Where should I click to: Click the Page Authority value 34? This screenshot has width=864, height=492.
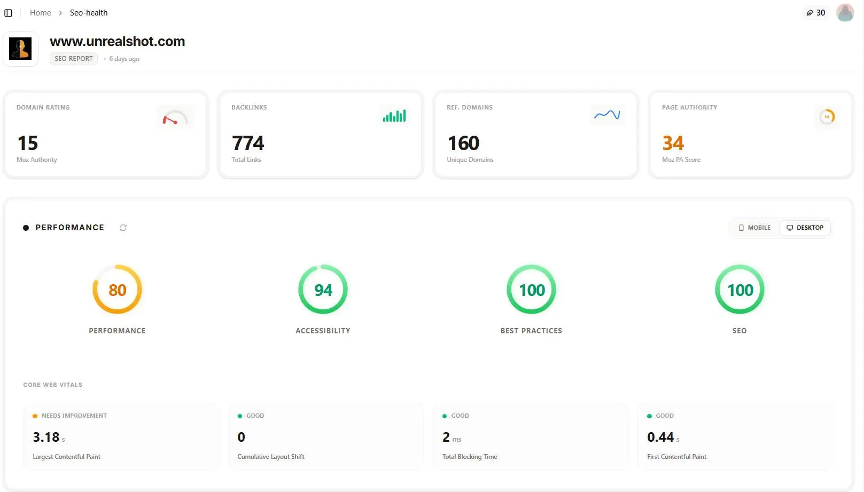(x=673, y=143)
